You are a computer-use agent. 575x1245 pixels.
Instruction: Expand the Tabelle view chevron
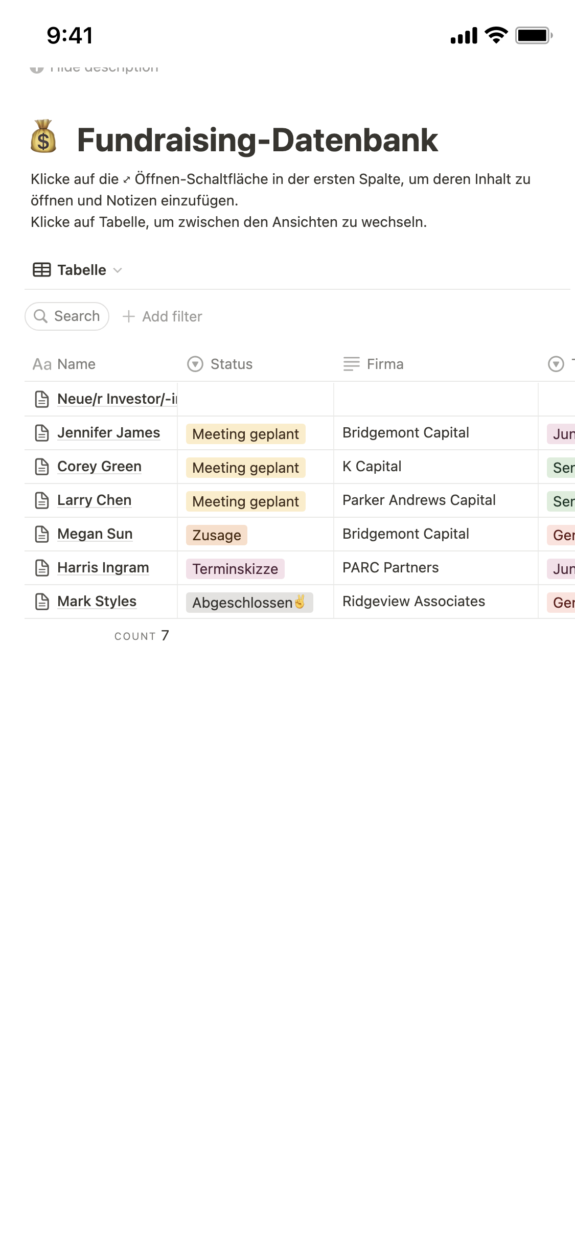pos(118,270)
